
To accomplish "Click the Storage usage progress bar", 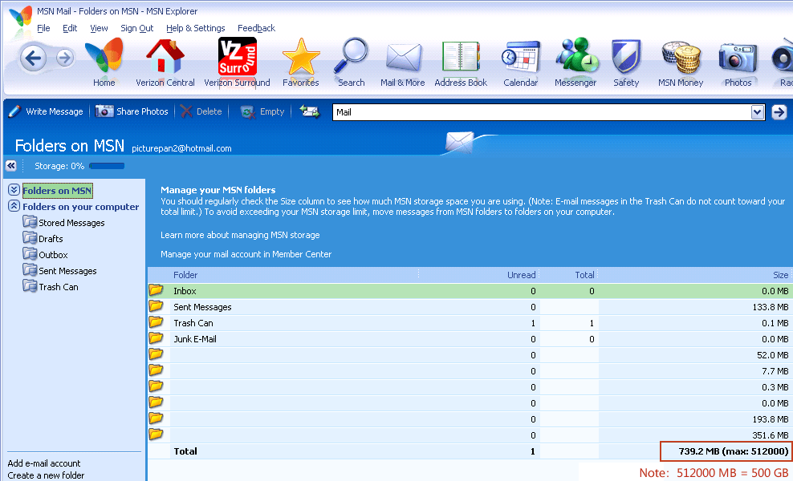I will click(x=107, y=166).
